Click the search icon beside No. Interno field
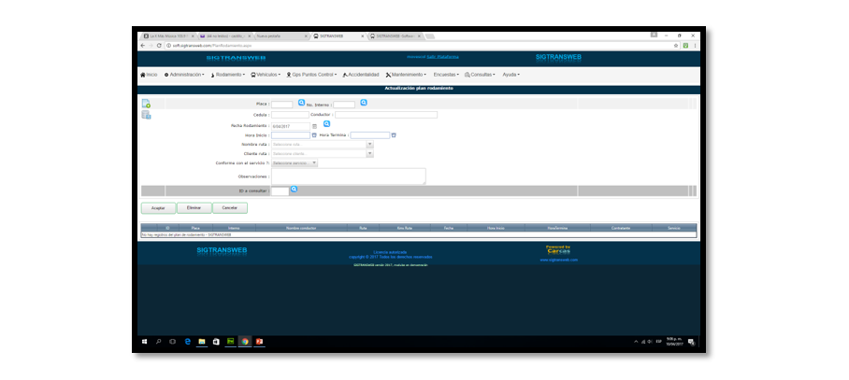 coord(364,102)
